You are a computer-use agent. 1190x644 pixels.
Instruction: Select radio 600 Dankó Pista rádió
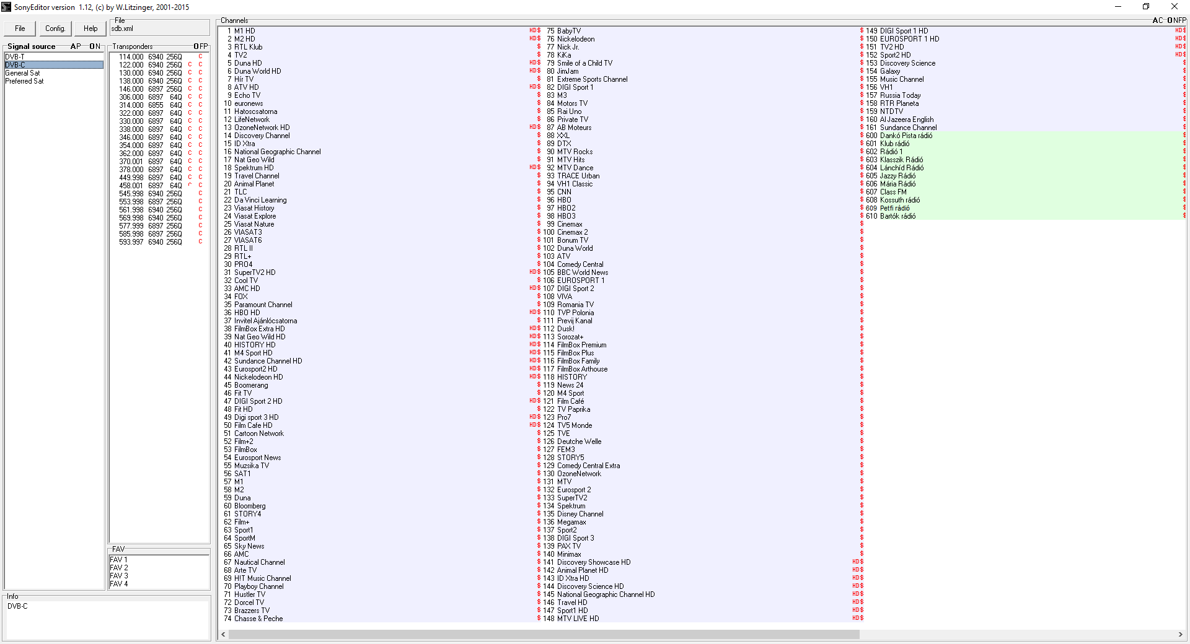(x=1025, y=136)
